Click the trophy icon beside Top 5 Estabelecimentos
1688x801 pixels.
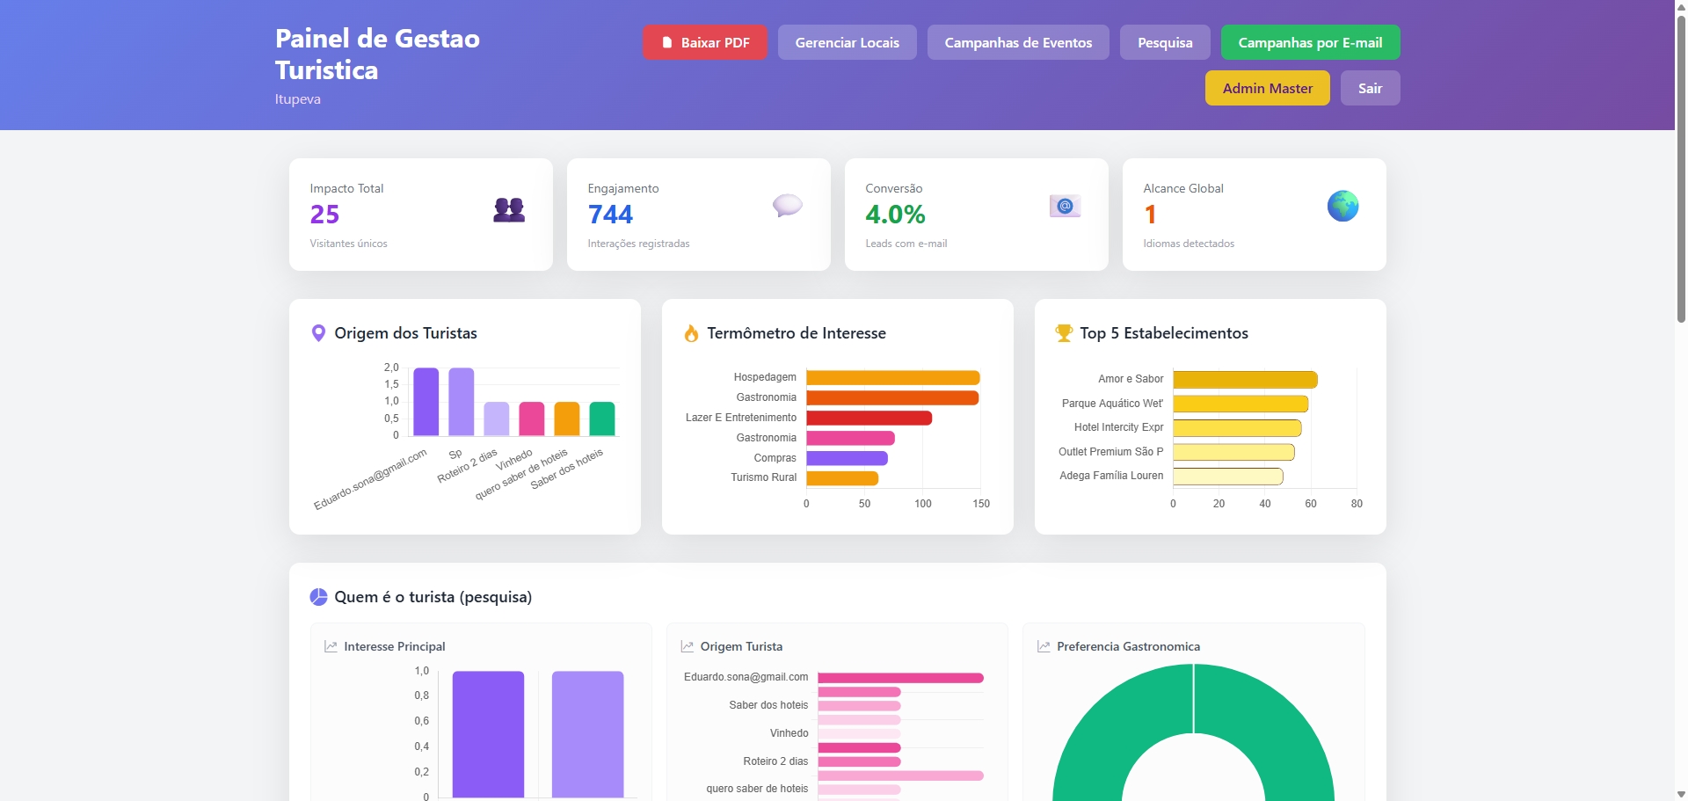1064,333
